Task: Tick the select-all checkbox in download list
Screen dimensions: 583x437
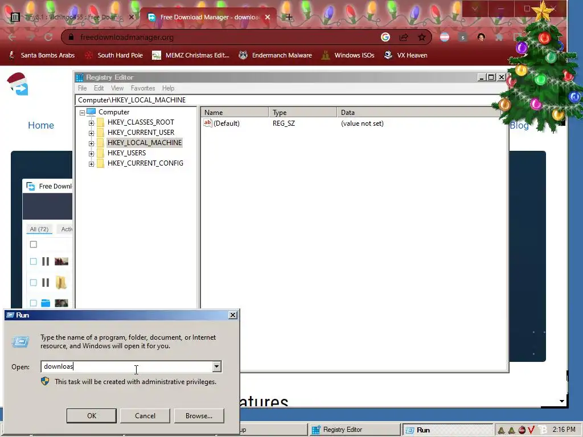Action: tap(34, 244)
